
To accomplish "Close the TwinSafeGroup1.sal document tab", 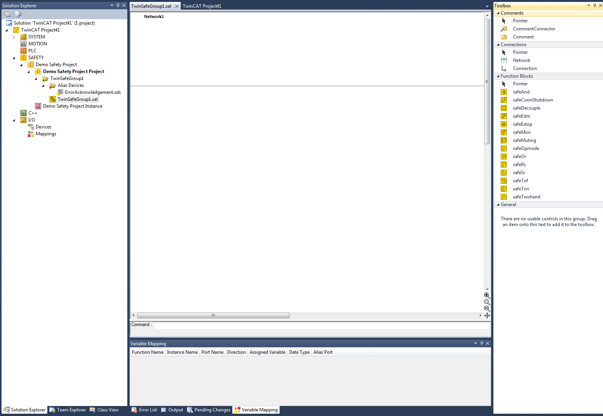I will click(x=177, y=6).
